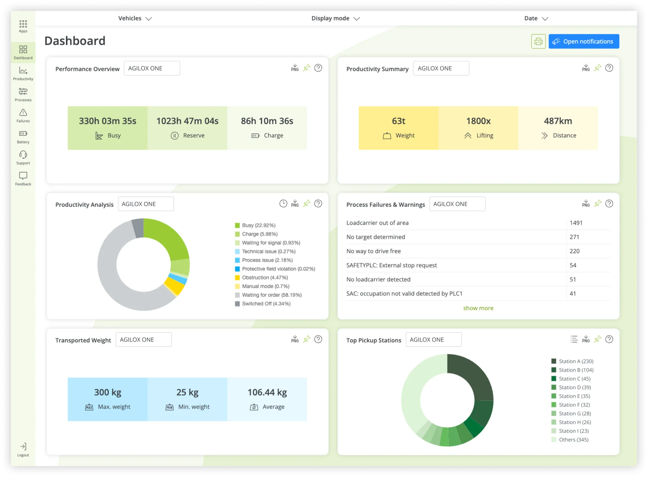The height and width of the screenshot is (477, 648).
Task: Open help for Productivity Summary
Action: [609, 68]
